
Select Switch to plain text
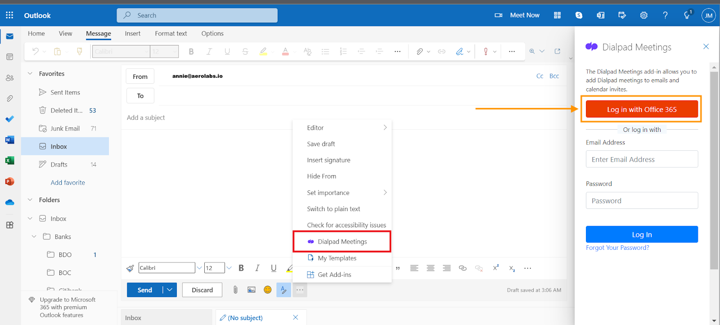coord(342,209)
